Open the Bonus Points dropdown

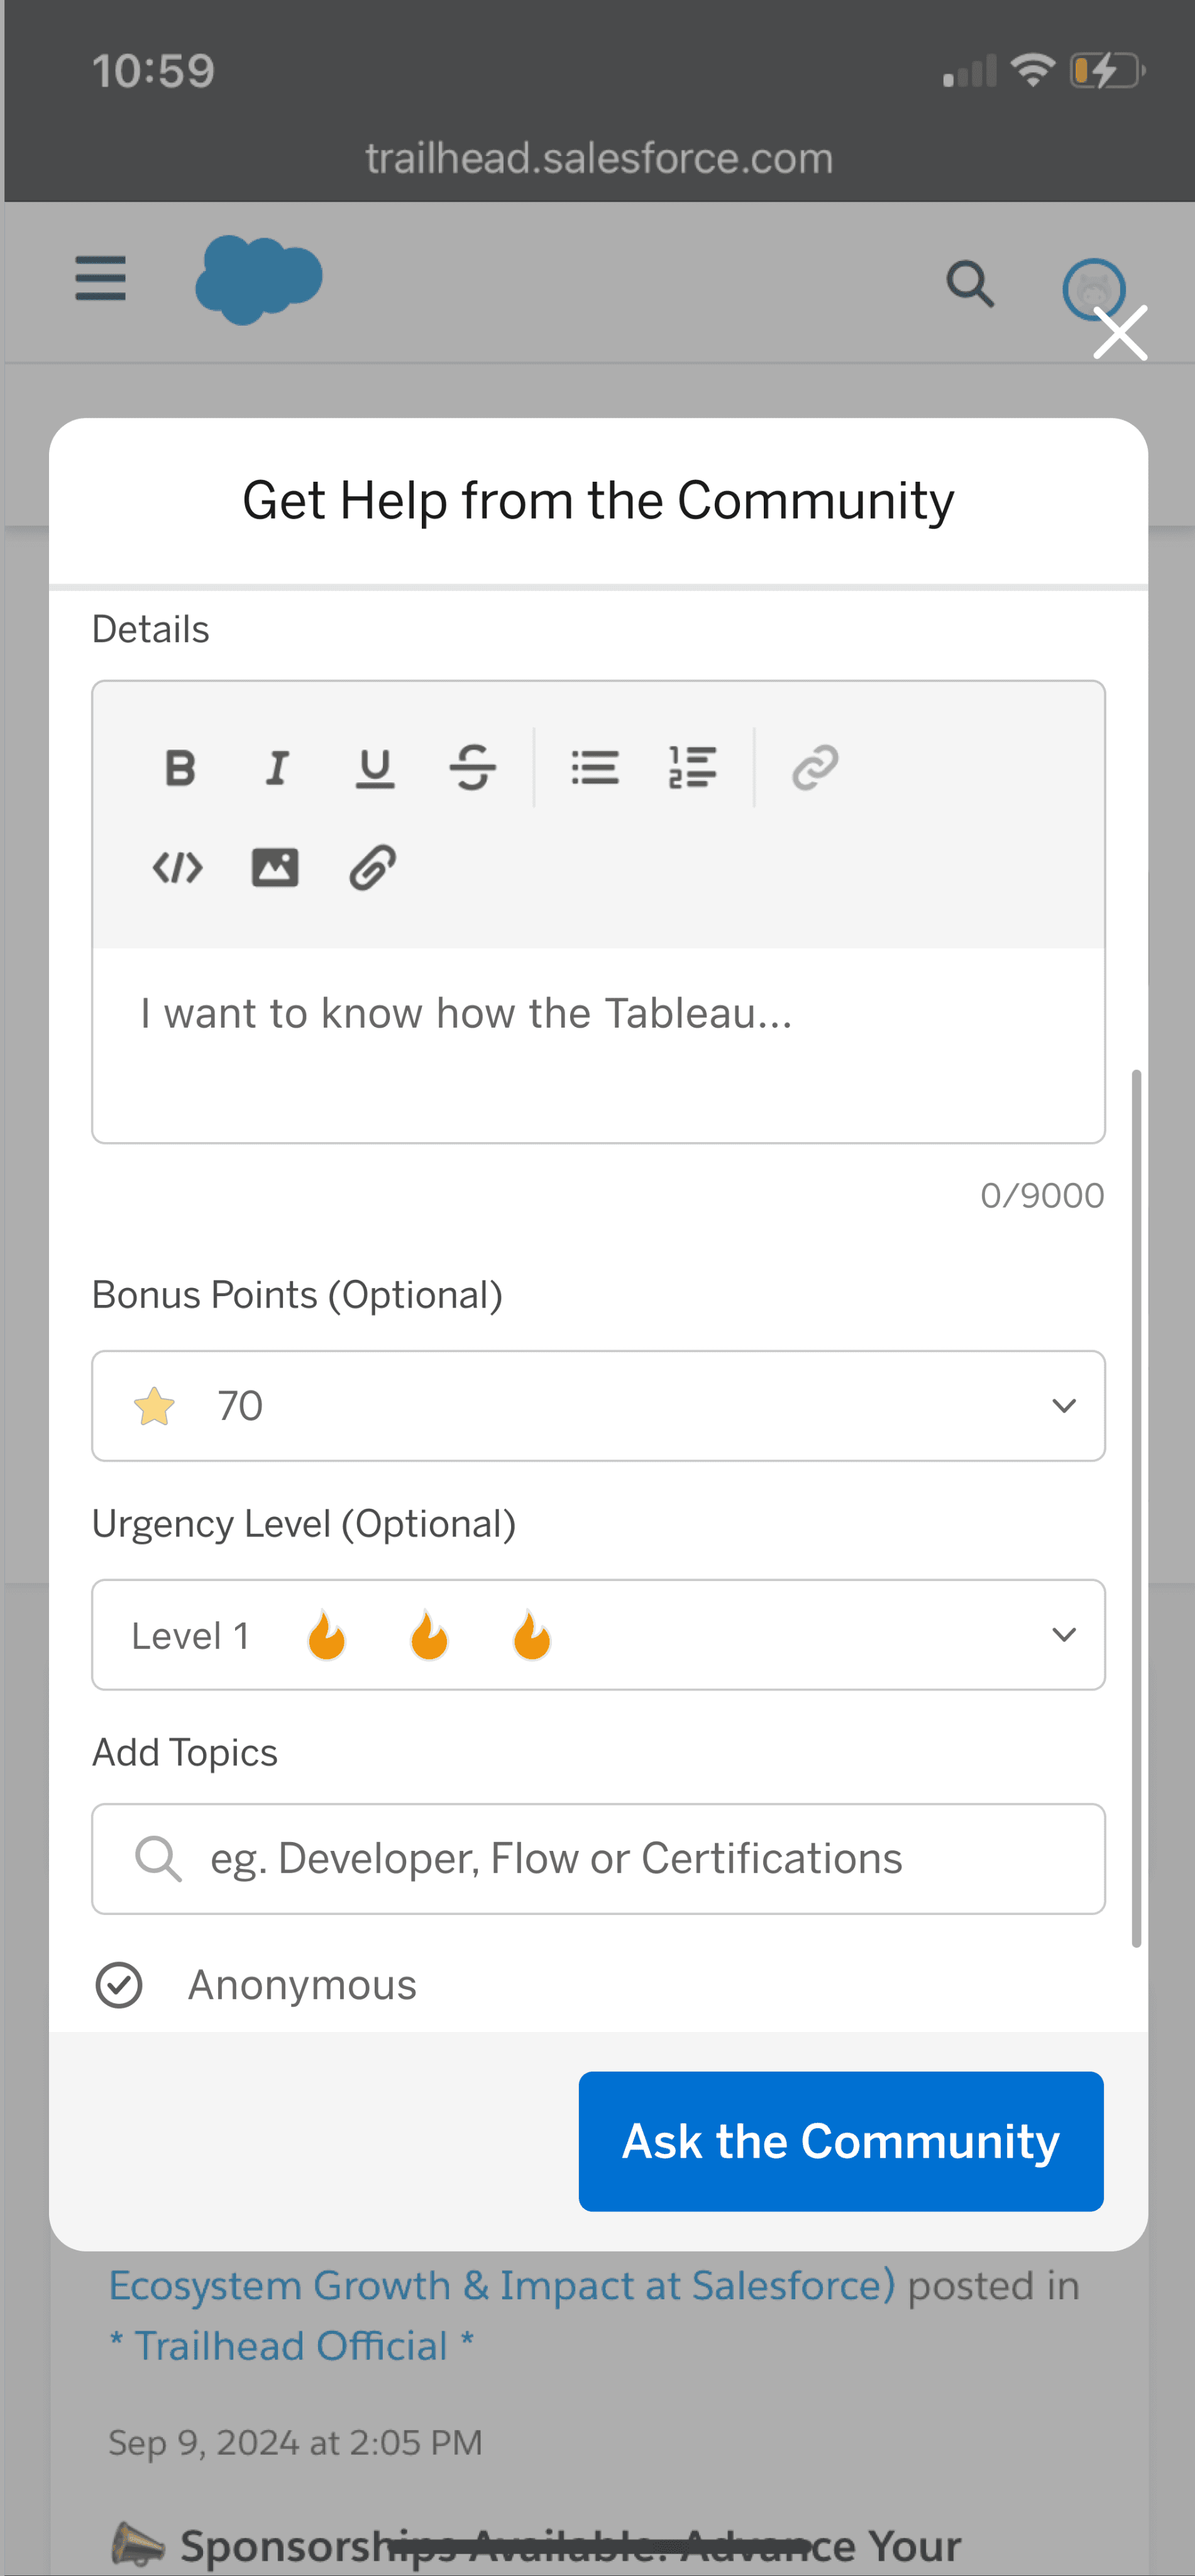598,1406
